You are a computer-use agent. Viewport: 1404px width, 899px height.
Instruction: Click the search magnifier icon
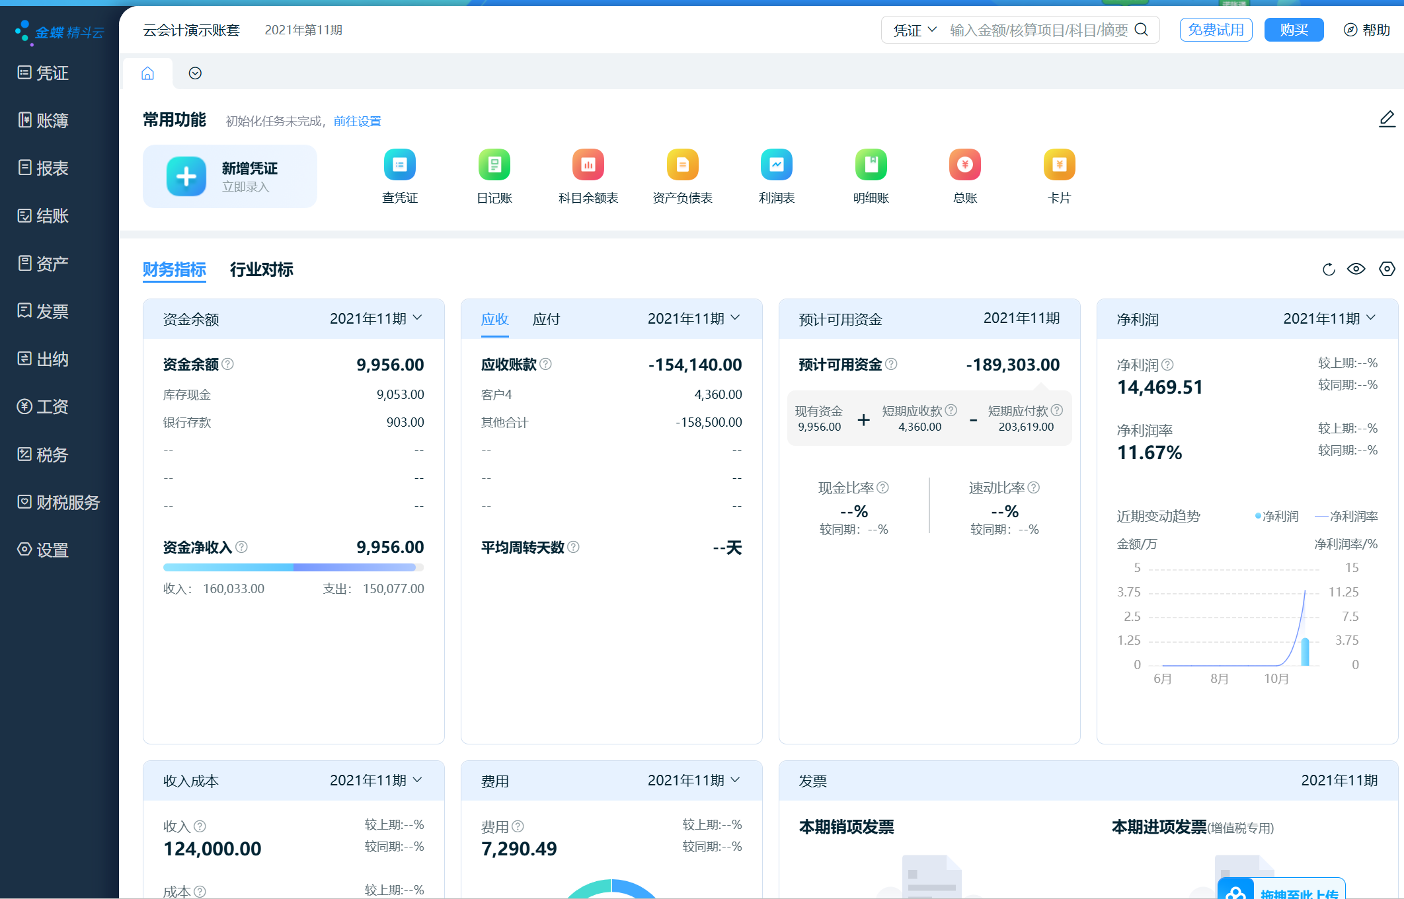(1142, 30)
